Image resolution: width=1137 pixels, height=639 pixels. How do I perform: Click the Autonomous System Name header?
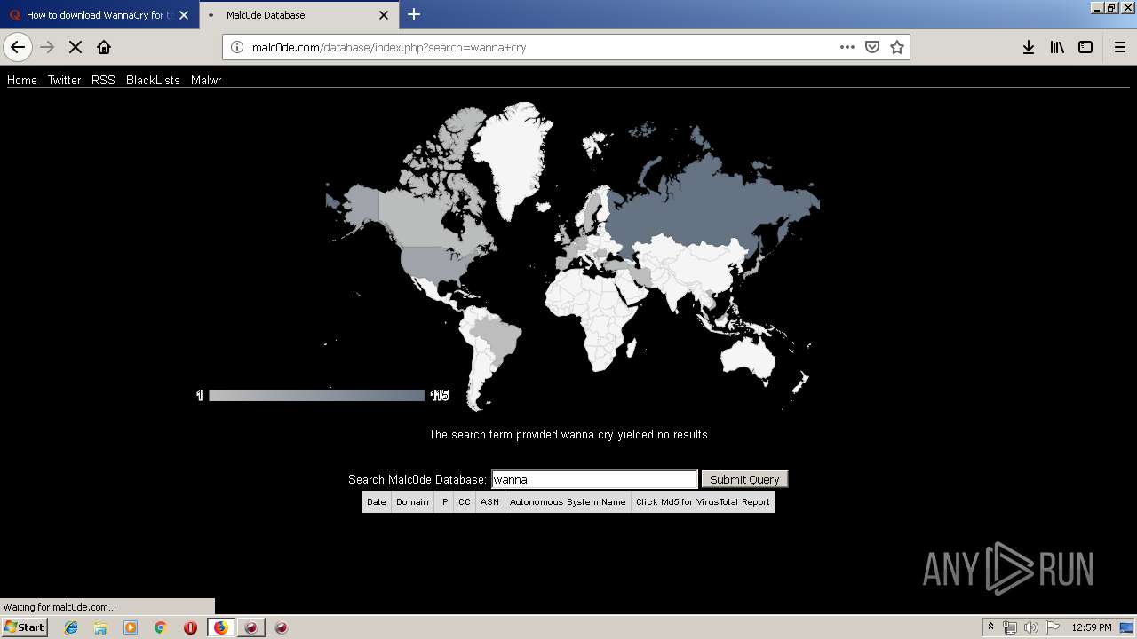click(568, 501)
